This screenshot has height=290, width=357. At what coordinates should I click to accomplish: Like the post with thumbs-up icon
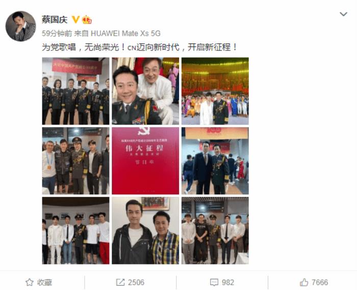point(304,282)
